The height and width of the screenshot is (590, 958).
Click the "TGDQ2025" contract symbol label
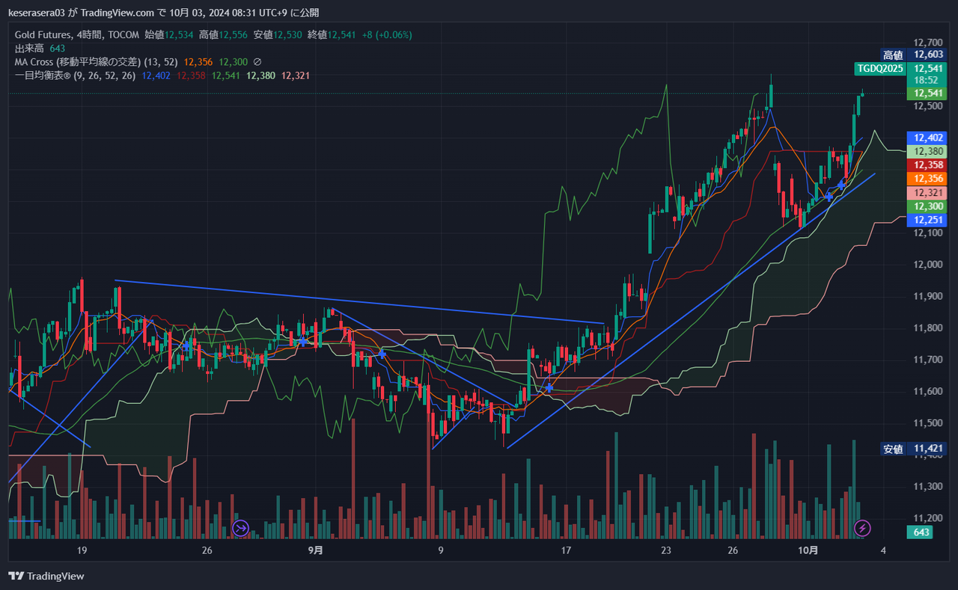[880, 68]
